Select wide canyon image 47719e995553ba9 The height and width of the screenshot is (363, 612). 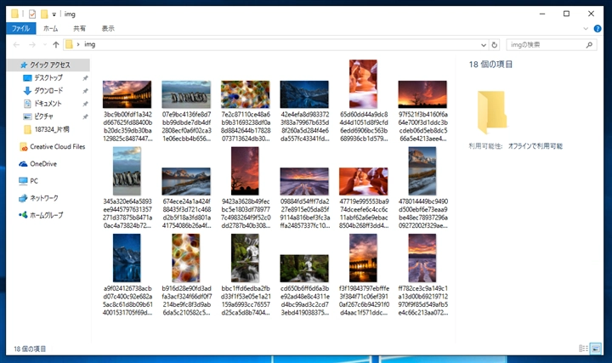point(364,182)
